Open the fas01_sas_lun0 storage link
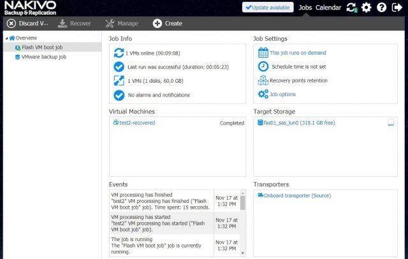This screenshot has height=259, width=408. [299, 123]
